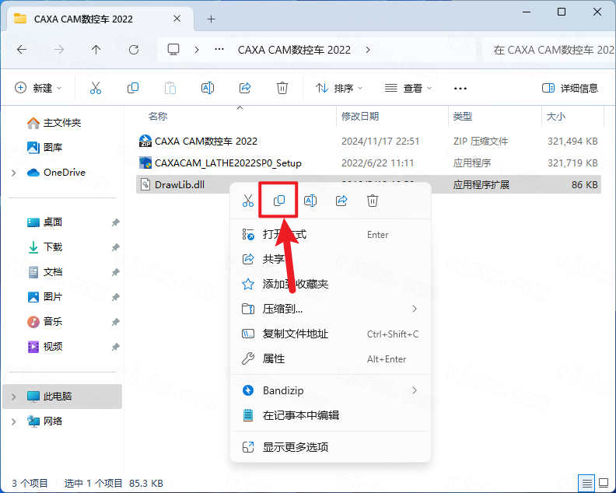Click the cut scissors icon in context menu
This screenshot has width=616, height=493.
(248, 201)
